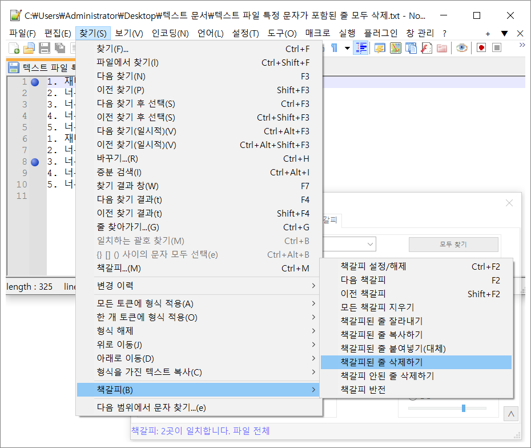Click the floppy disk icon on document tab
Image resolution: width=531 pixels, height=448 pixels.
click(14, 67)
